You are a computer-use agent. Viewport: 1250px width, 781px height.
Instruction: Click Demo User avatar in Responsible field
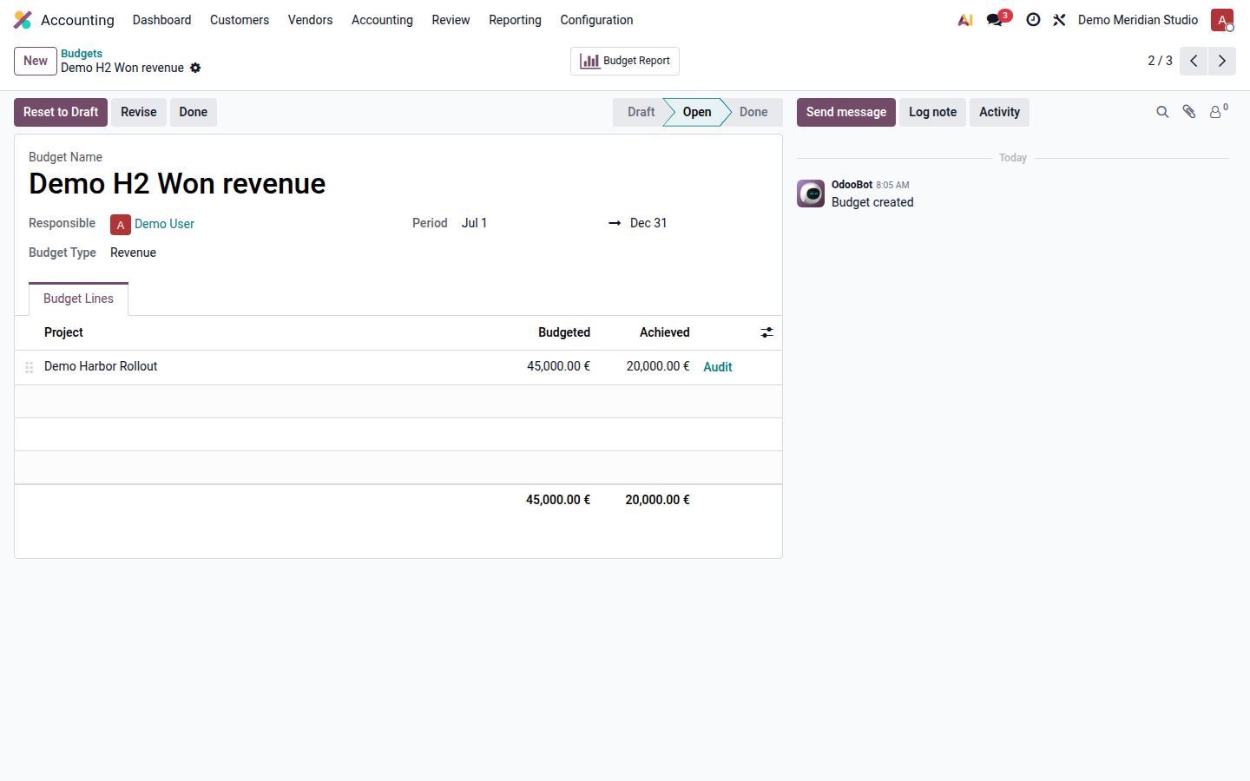pos(121,225)
